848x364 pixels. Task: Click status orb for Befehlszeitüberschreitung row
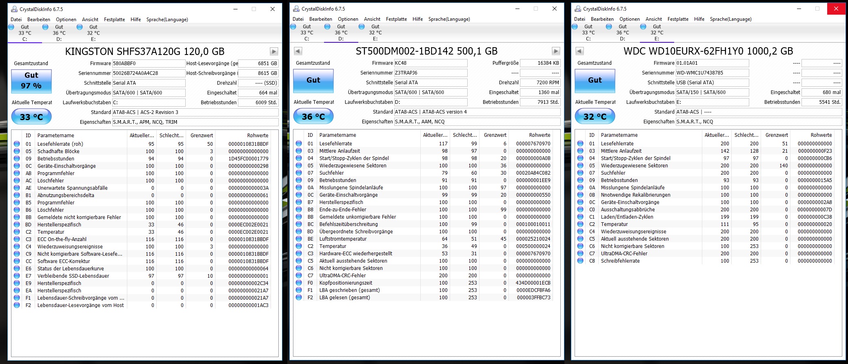pyautogui.click(x=299, y=224)
